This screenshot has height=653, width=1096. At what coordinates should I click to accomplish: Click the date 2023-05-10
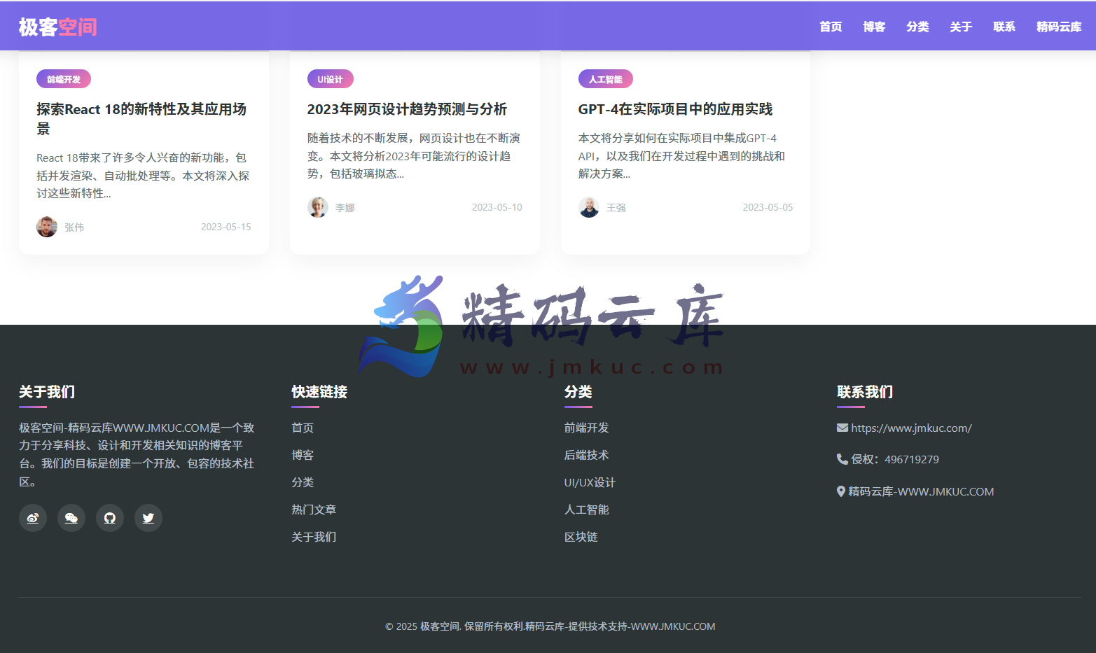[497, 207]
